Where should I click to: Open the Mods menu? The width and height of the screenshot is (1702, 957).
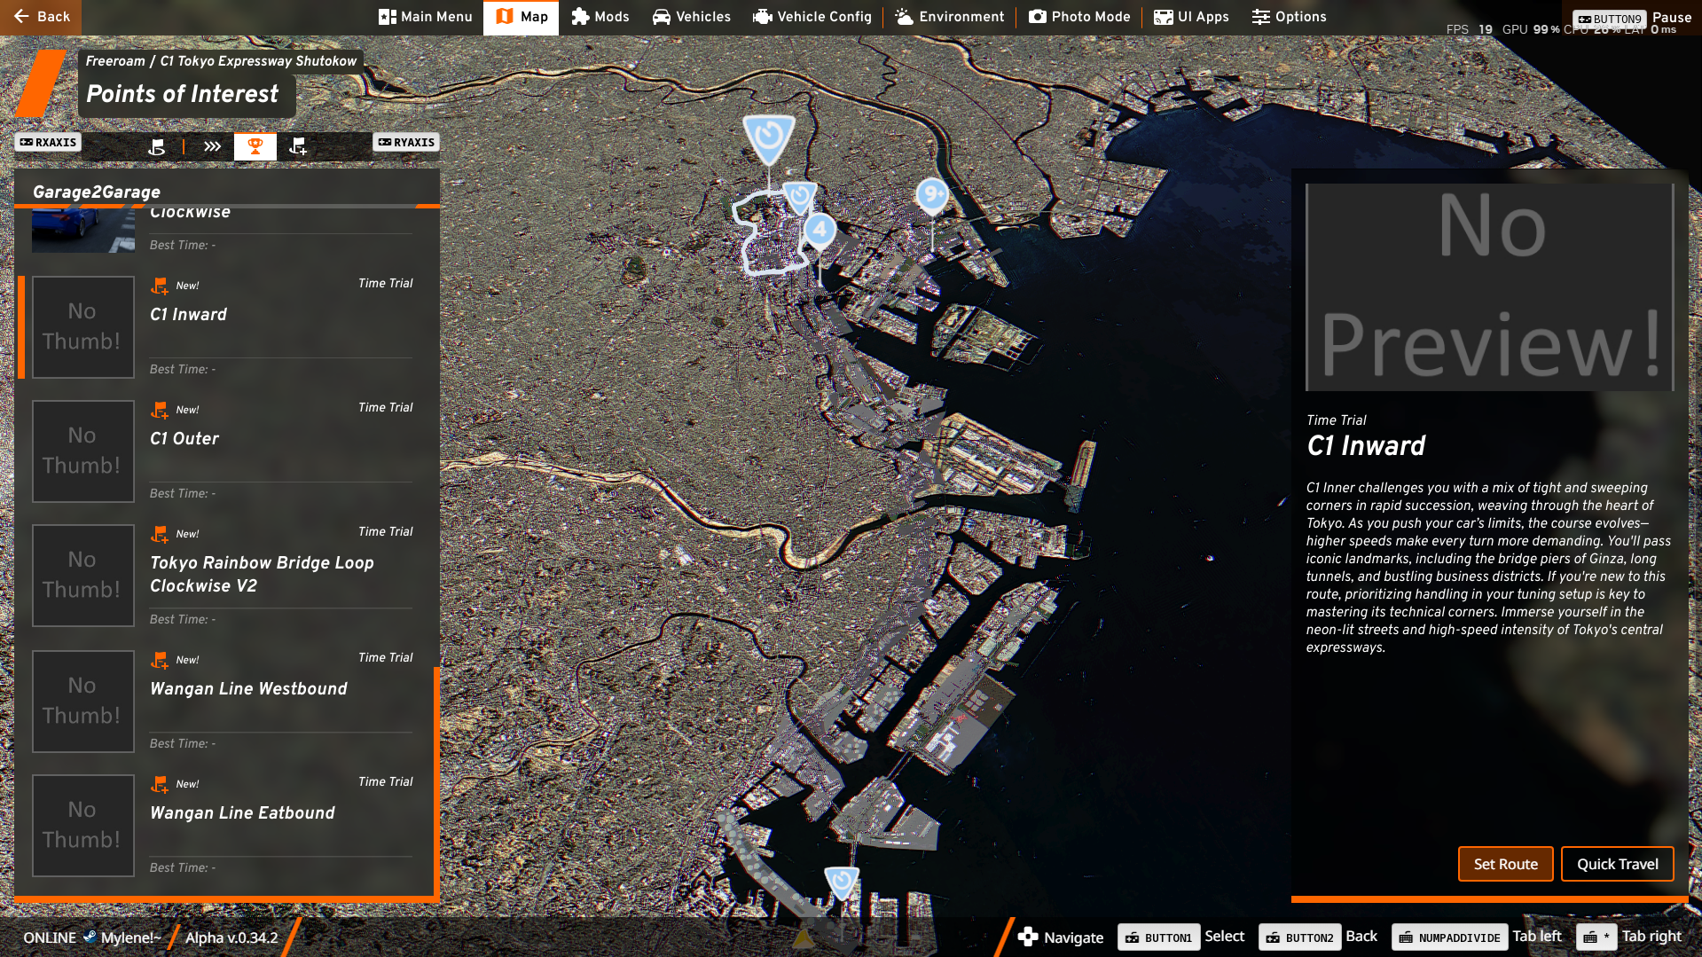coord(600,17)
